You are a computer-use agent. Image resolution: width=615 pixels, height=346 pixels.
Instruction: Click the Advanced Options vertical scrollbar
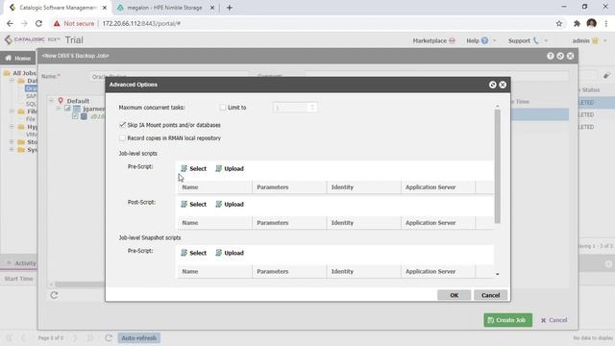(498, 166)
